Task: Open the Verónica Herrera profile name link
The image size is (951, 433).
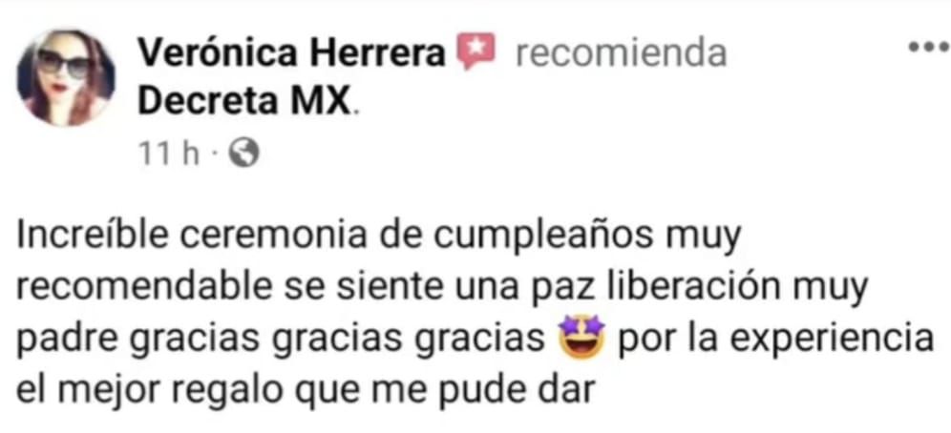Action: click(293, 54)
